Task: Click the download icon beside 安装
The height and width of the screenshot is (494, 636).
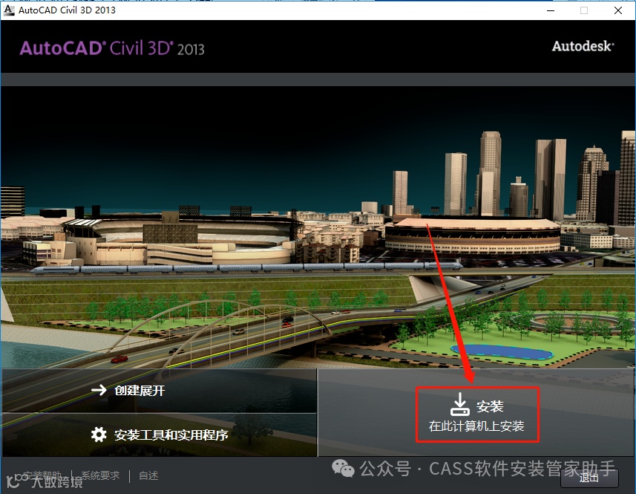Action: pyautogui.click(x=459, y=404)
